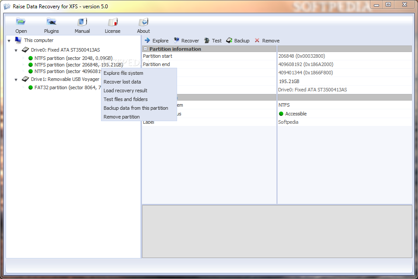Click value 409401344 (0x1866F800)
The height and width of the screenshot is (279, 418).
click(x=306, y=73)
